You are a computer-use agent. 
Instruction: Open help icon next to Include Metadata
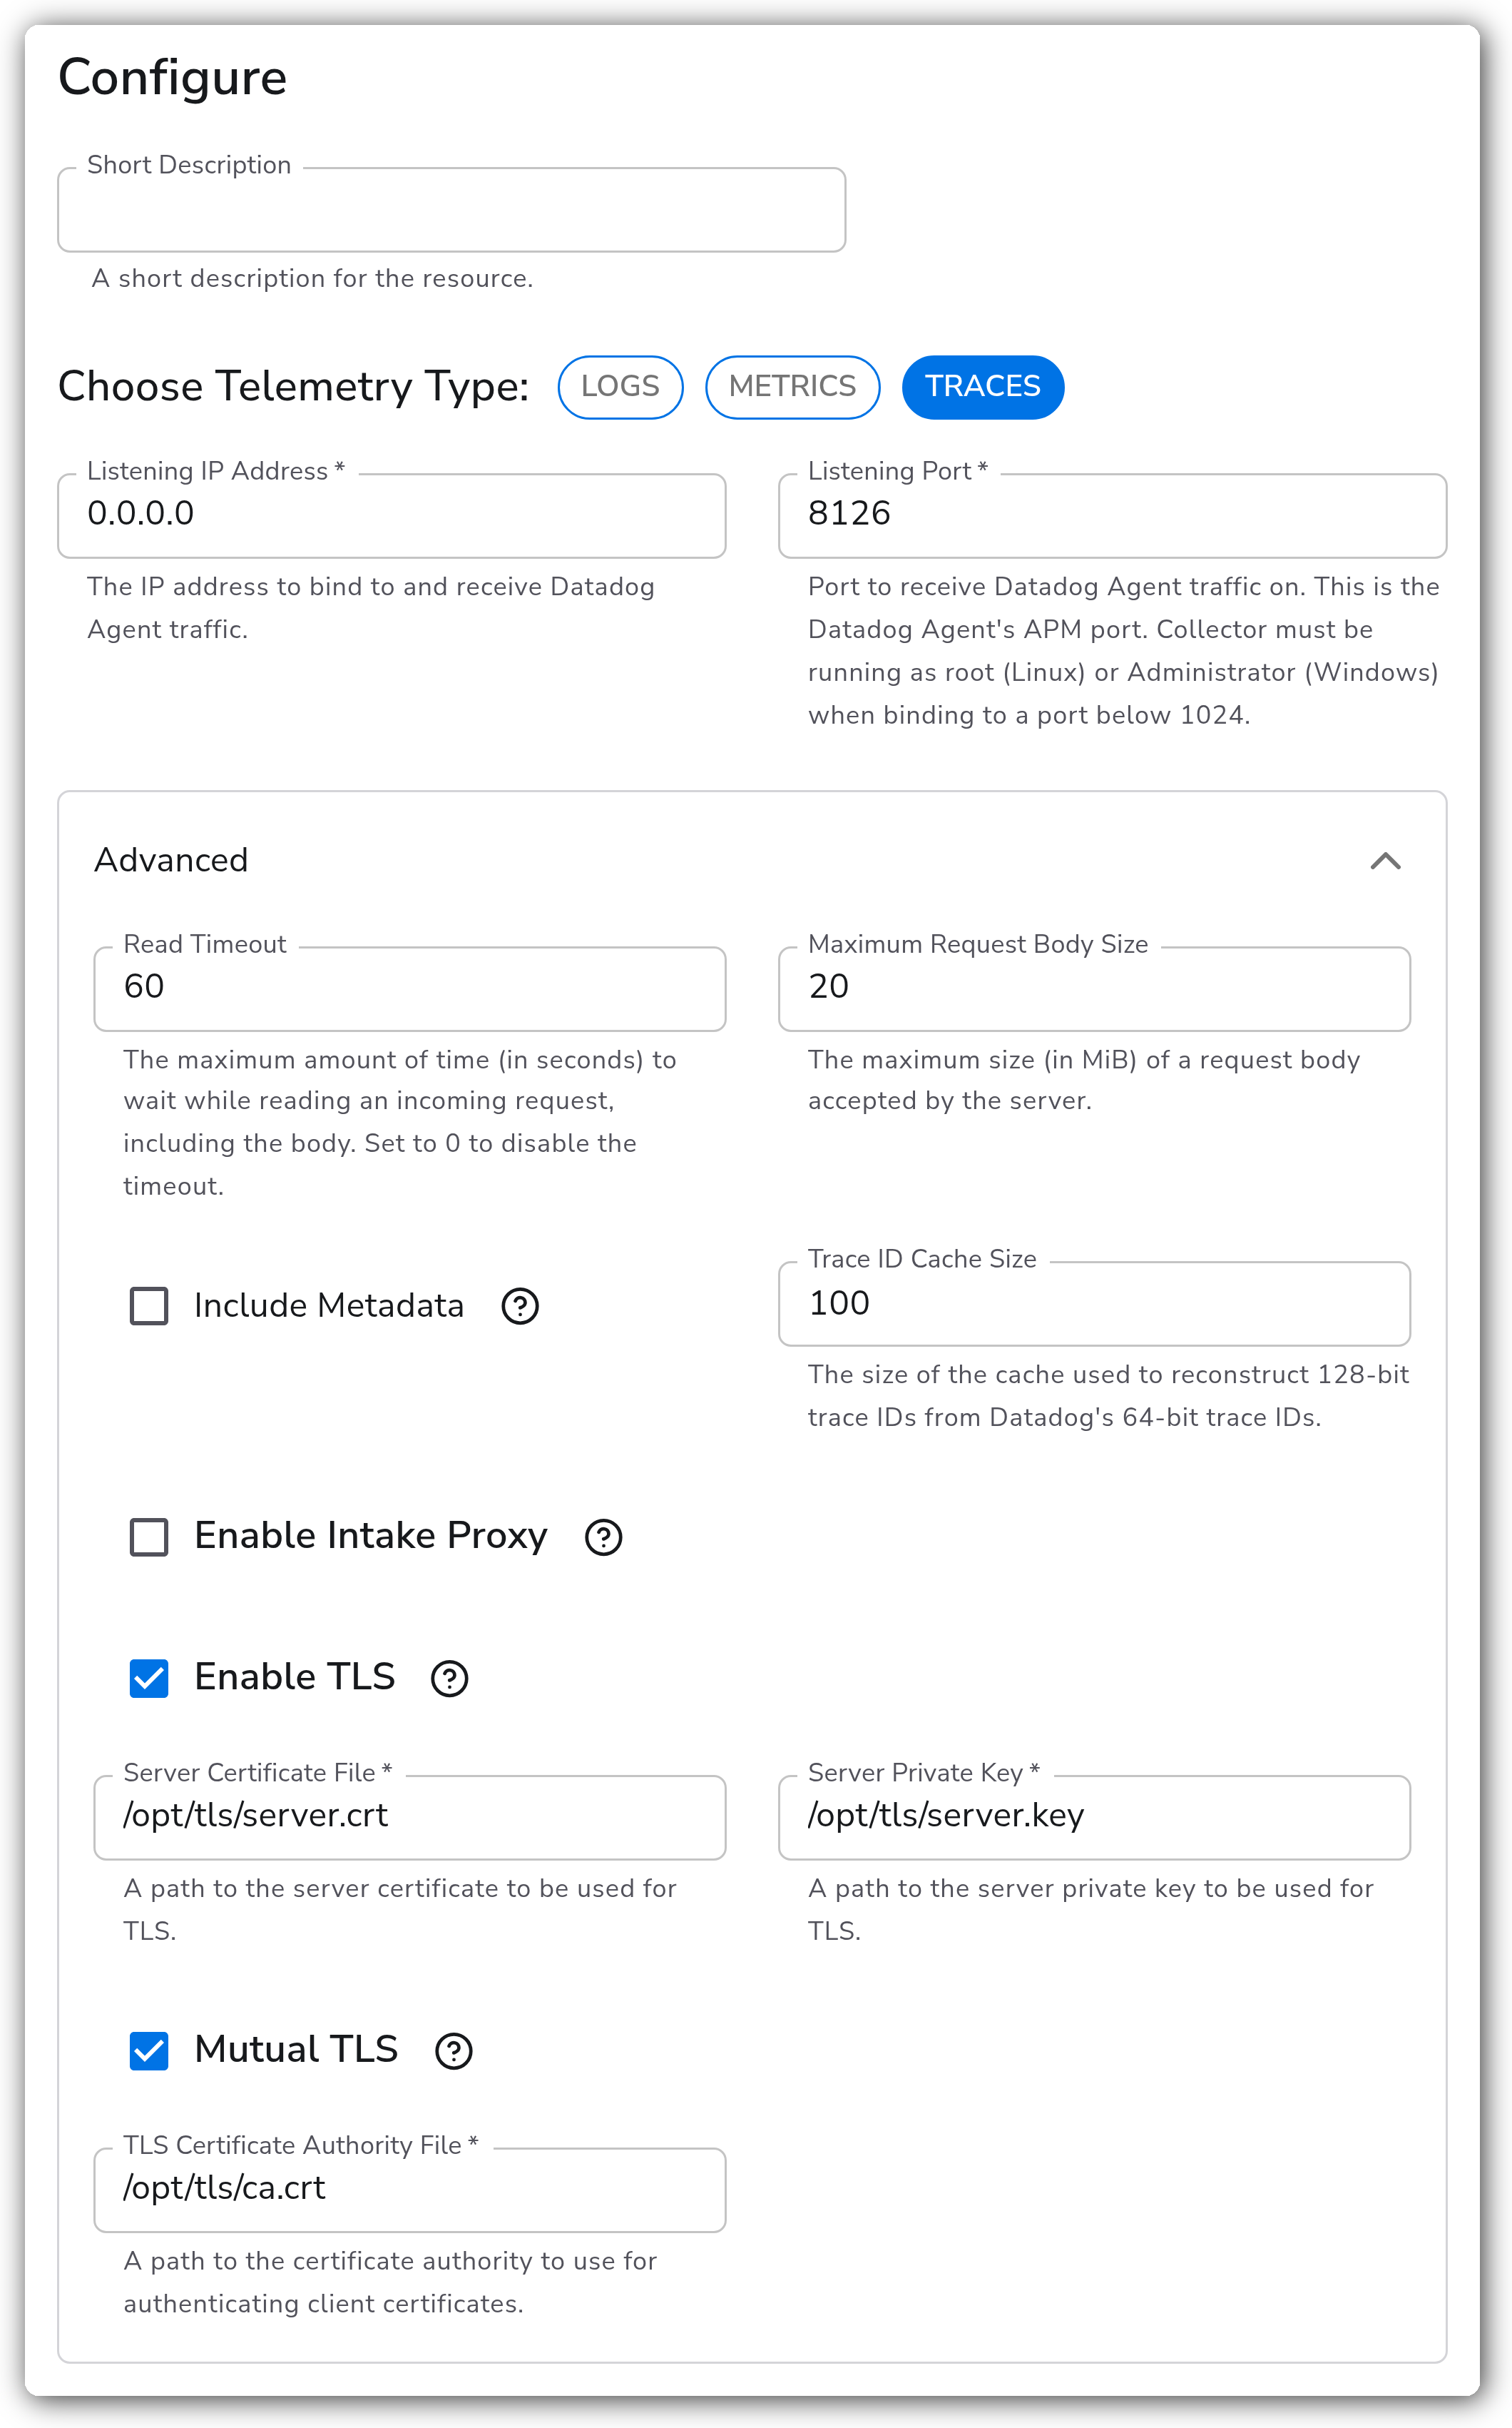click(x=520, y=1305)
